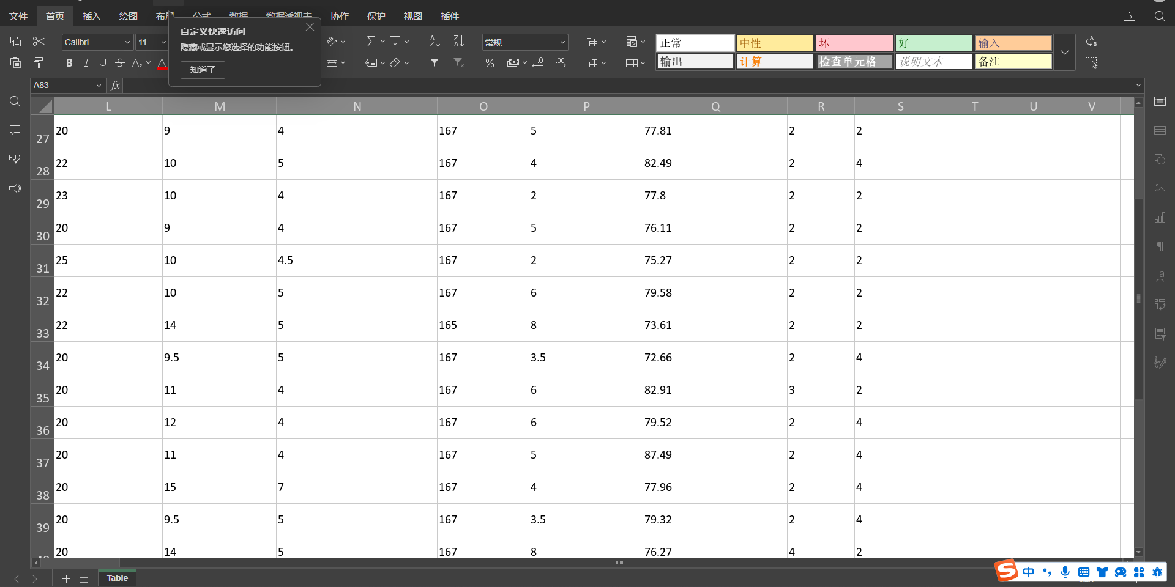The image size is (1175, 587).
Task: Open Chart Settings in right sidebar
Action: (x=1160, y=218)
